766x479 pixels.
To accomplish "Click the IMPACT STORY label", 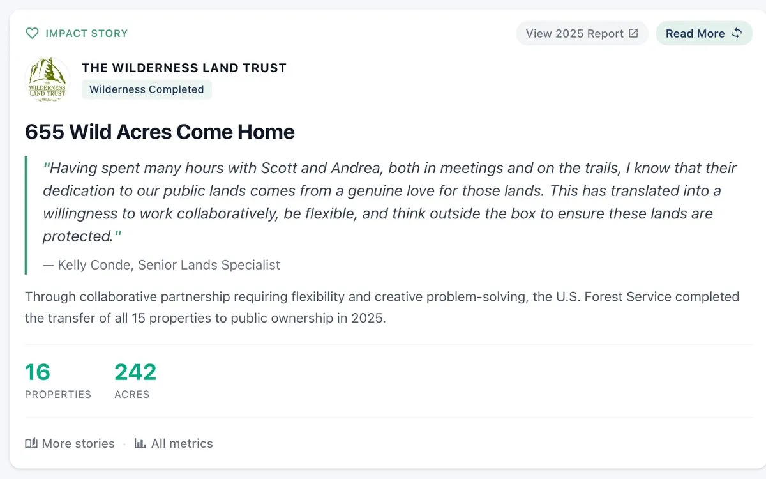I will [x=86, y=33].
